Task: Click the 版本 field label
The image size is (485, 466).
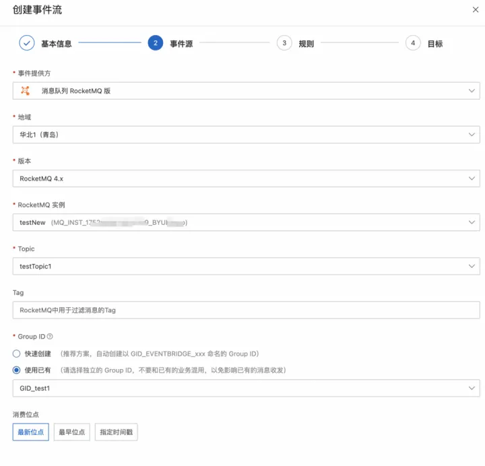Action: coord(24,161)
